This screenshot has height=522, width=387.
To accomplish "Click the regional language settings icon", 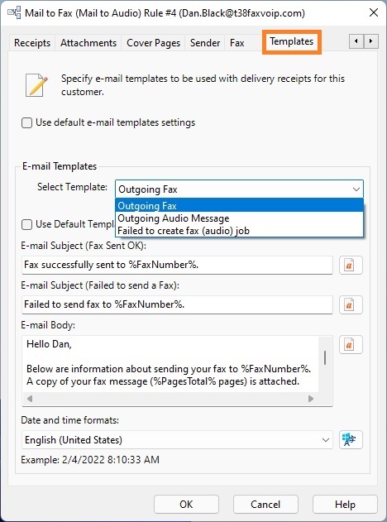I will pos(351,440).
